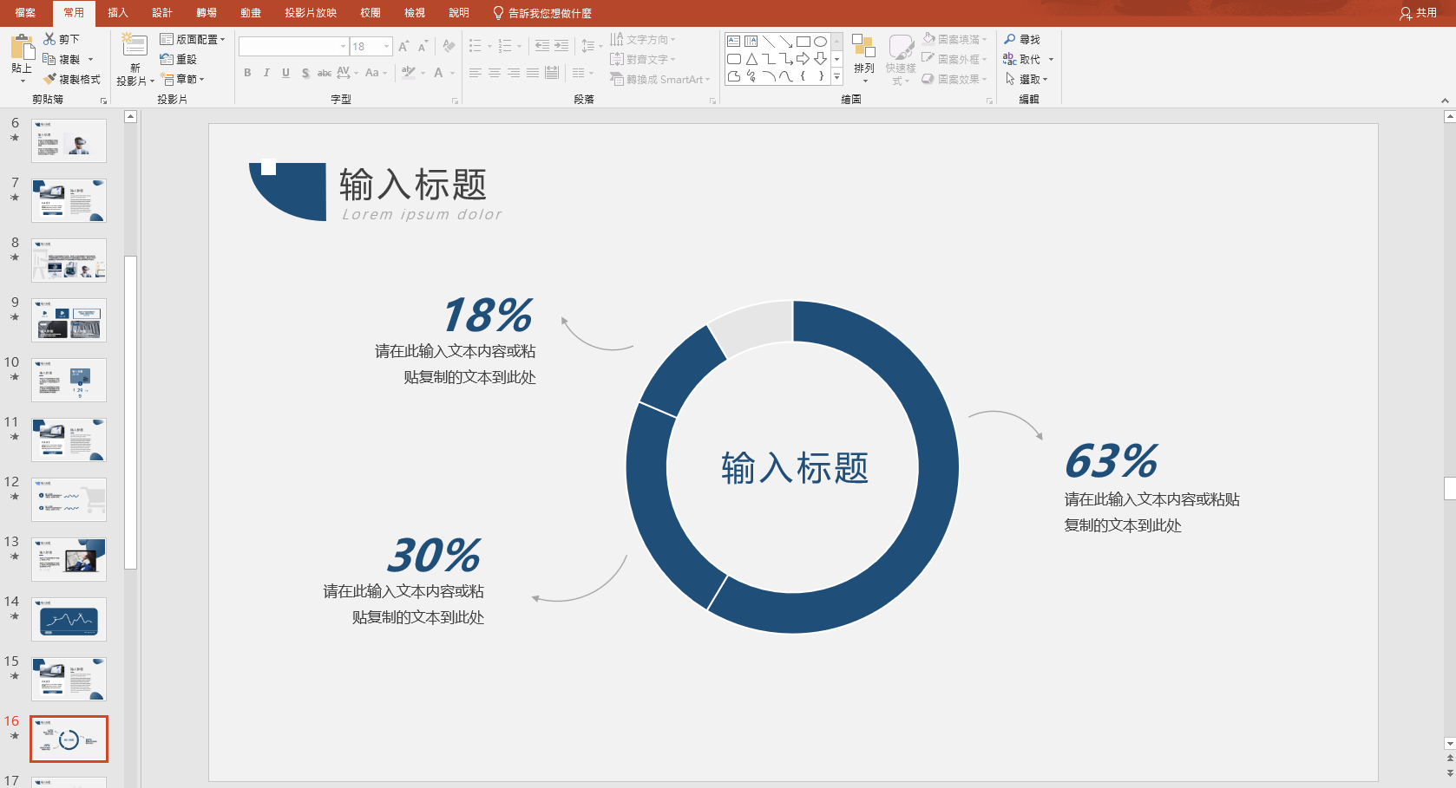Click the increase font size icon
Image resolution: width=1456 pixels, height=788 pixels.
[x=403, y=47]
